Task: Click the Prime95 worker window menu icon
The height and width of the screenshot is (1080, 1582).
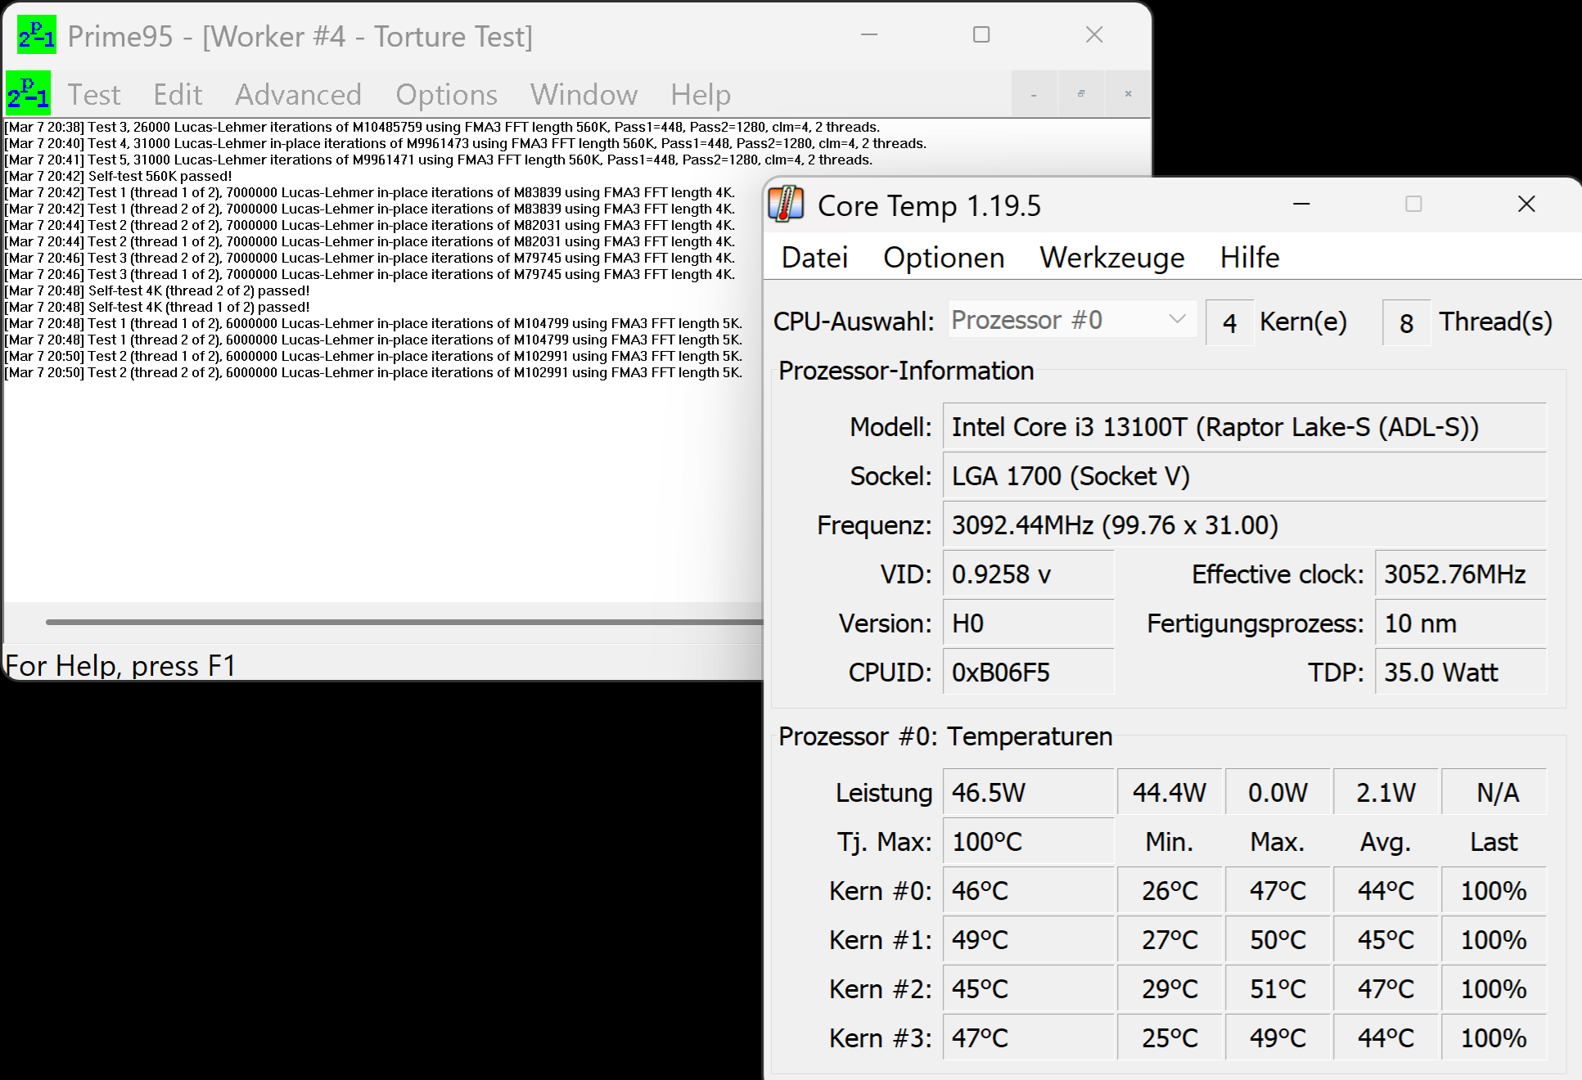Action: [x=29, y=92]
